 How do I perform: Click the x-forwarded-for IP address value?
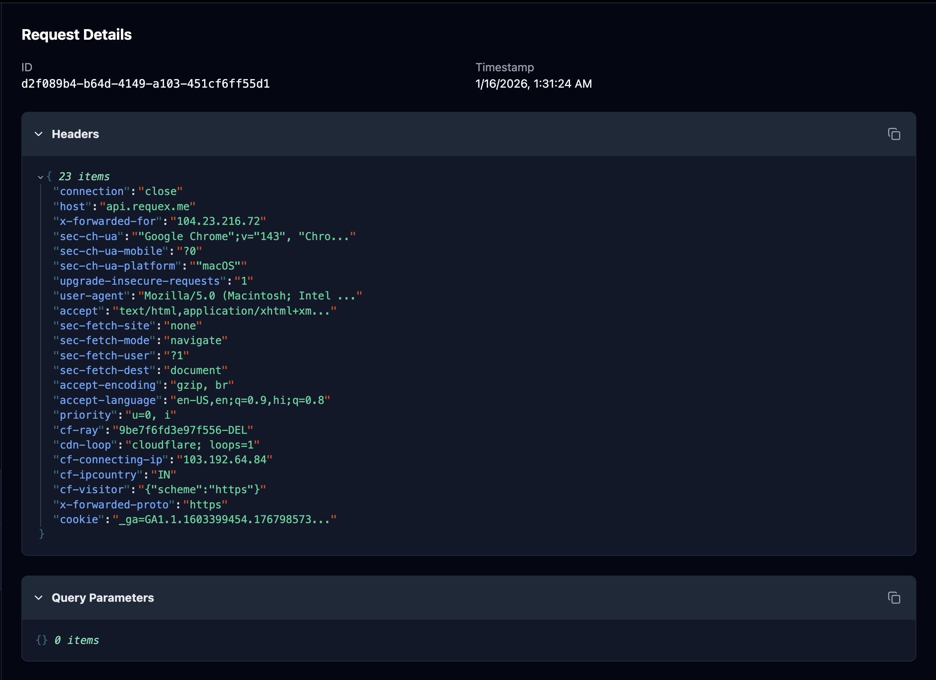pos(218,221)
